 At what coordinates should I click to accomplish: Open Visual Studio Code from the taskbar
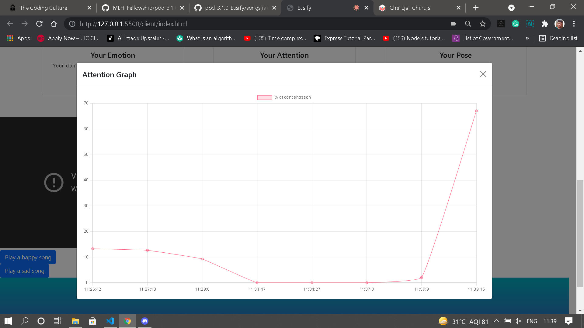click(x=110, y=321)
